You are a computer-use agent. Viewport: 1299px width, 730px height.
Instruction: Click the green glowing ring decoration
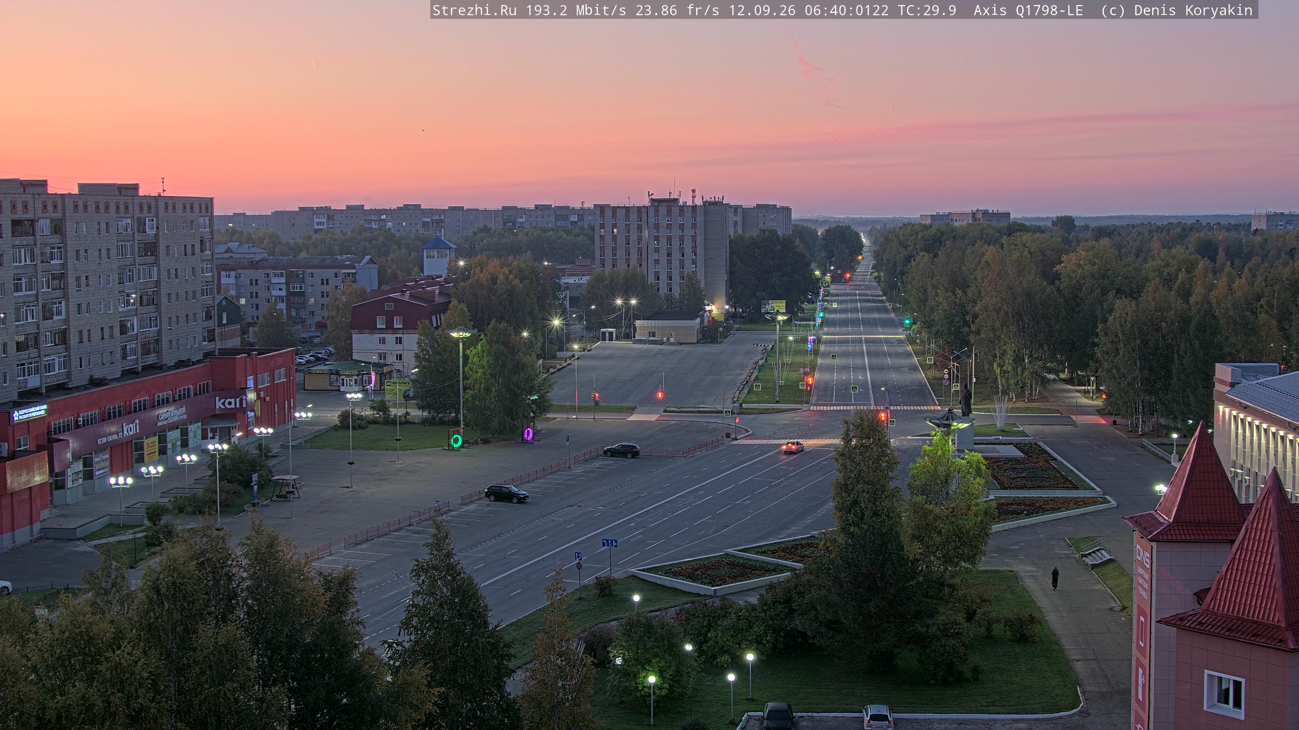(x=456, y=441)
